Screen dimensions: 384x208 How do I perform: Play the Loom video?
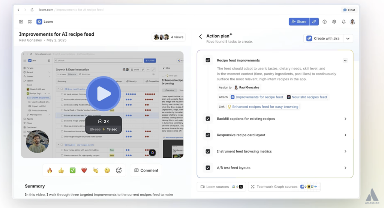click(103, 93)
